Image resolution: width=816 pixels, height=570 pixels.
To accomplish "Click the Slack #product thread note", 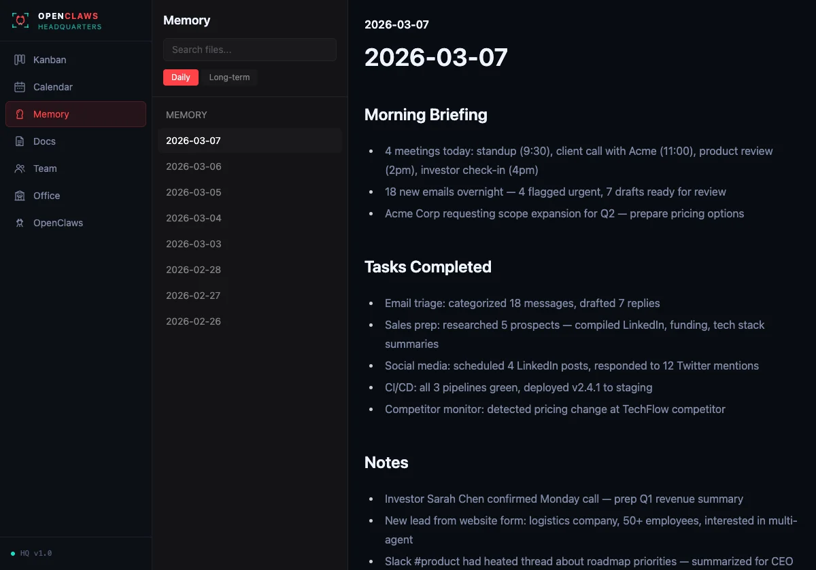I will 589,561.
